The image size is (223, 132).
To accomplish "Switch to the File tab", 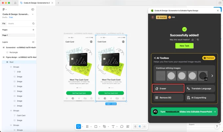I will pos(4,24).
